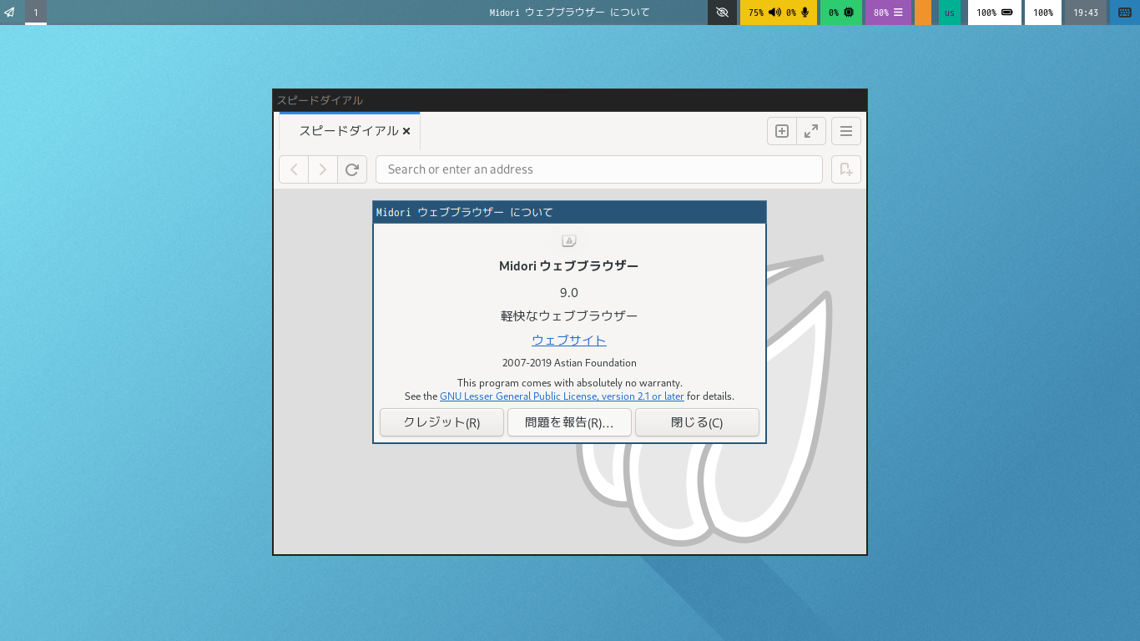Select the スピードダイアル tab
This screenshot has width=1140, height=641.
pos(350,131)
